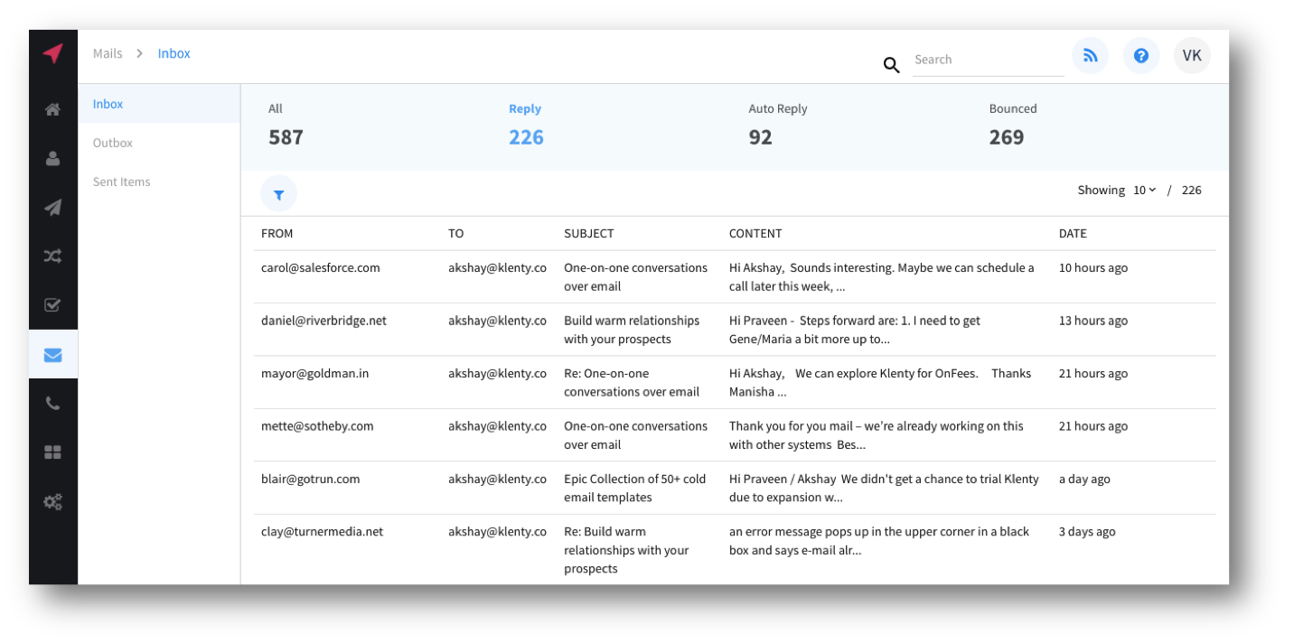Click the search magnifier icon

pos(891,65)
